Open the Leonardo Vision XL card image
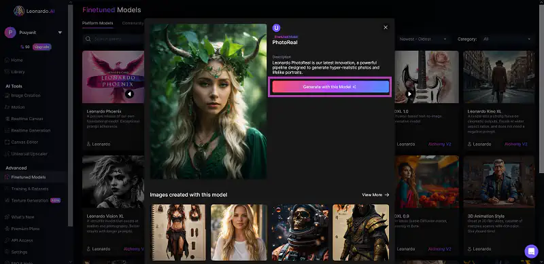 point(113,182)
